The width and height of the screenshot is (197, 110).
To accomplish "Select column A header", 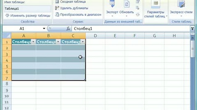I will 24,36.
